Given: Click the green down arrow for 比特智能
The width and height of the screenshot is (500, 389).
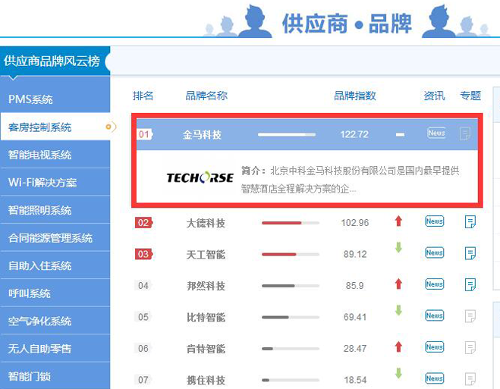Looking at the screenshot, I should point(398,310).
